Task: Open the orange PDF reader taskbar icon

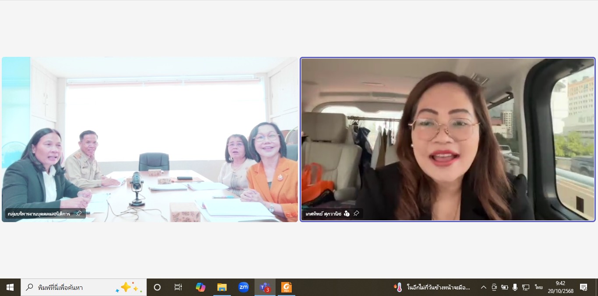Action: 287,287
